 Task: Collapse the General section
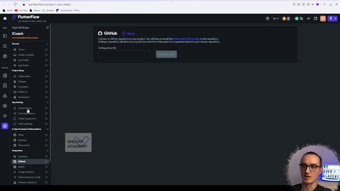point(47,44)
